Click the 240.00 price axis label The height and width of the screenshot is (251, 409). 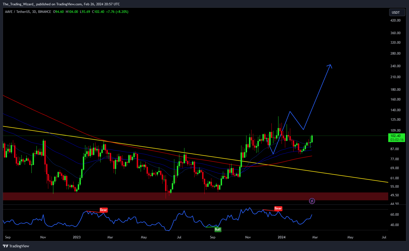pyautogui.click(x=395, y=66)
